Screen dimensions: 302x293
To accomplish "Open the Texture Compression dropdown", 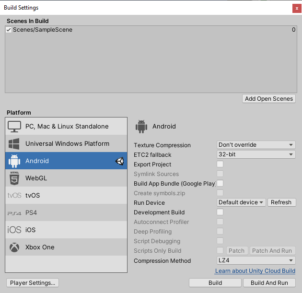I will (x=256, y=145).
